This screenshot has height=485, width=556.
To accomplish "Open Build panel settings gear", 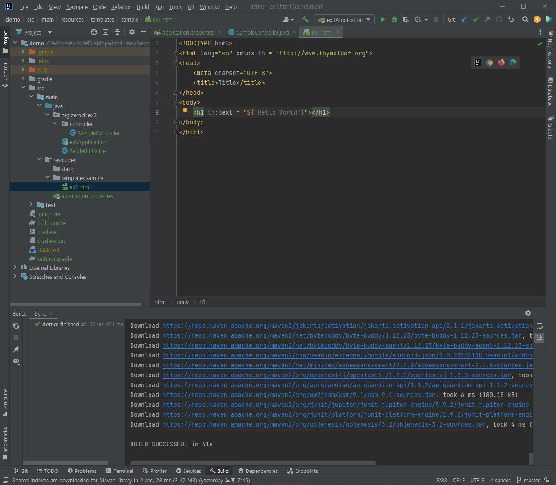I will click(x=528, y=313).
